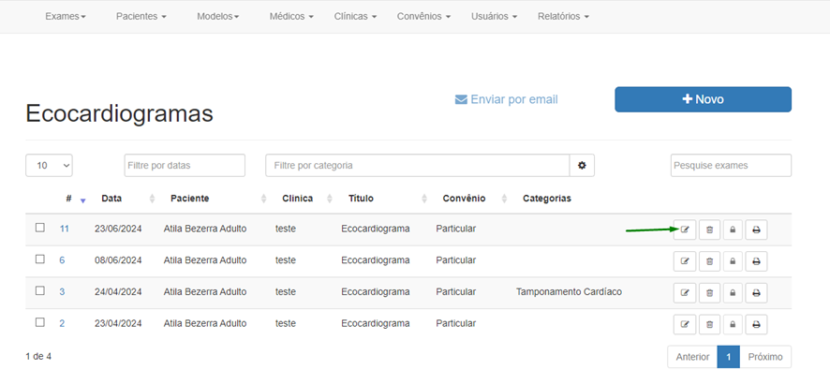Open the Convênios menu
Viewport: 830px width, 385px height.
click(x=424, y=17)
